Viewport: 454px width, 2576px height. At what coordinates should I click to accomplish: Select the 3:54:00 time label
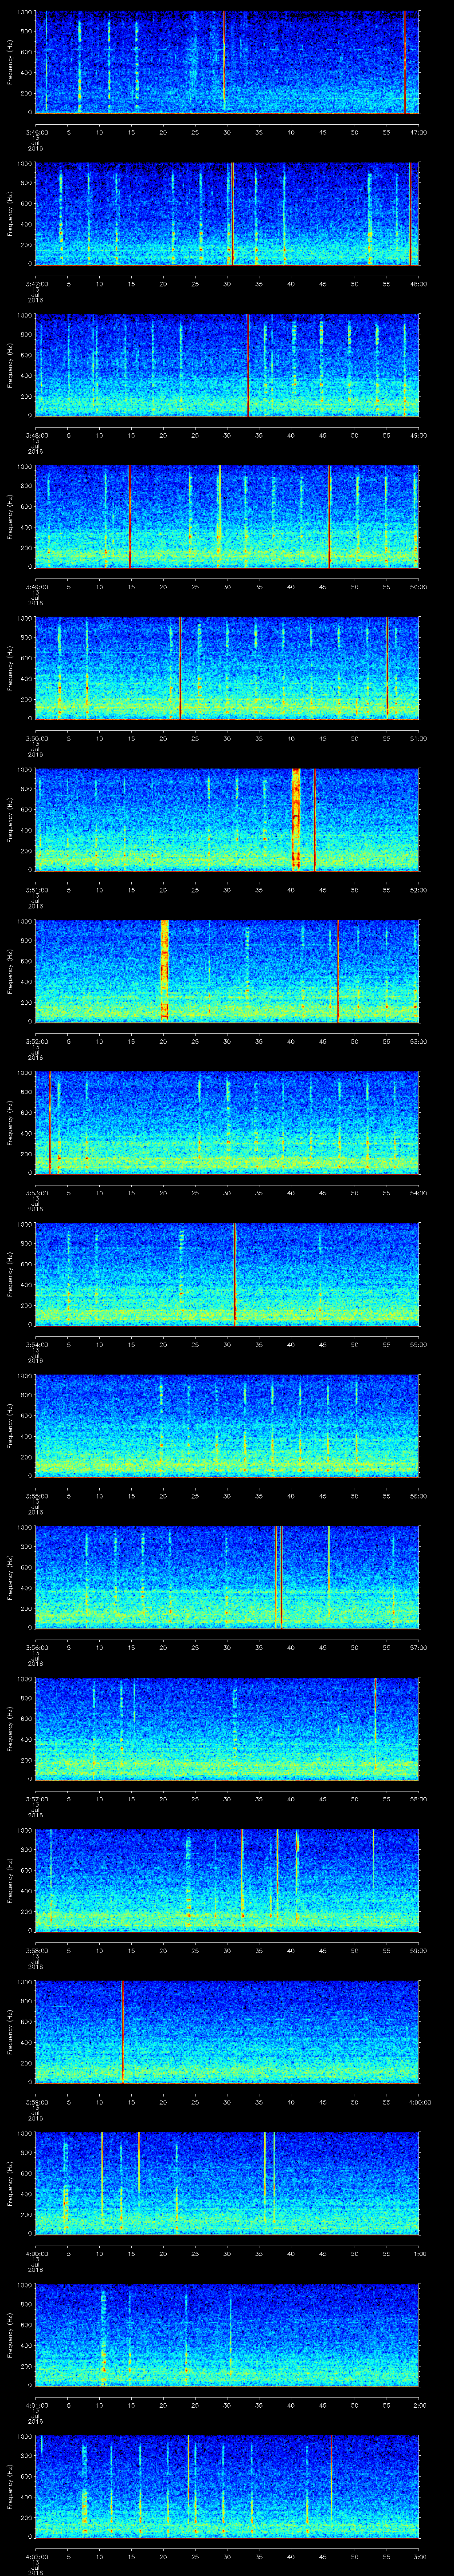click(36, 1344)
